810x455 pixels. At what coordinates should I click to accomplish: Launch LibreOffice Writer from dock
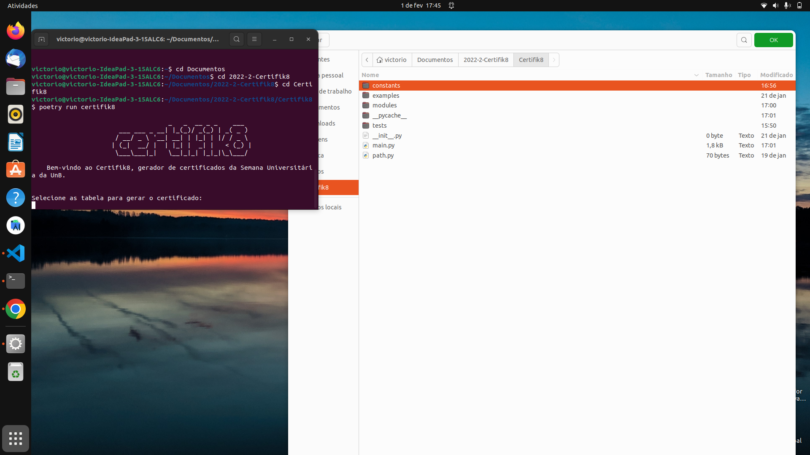(16, 142)
